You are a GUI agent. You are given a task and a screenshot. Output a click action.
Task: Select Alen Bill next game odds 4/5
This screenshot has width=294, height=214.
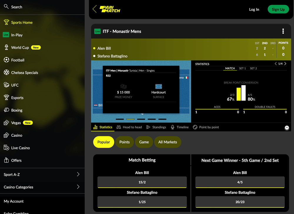coord(240,182)
